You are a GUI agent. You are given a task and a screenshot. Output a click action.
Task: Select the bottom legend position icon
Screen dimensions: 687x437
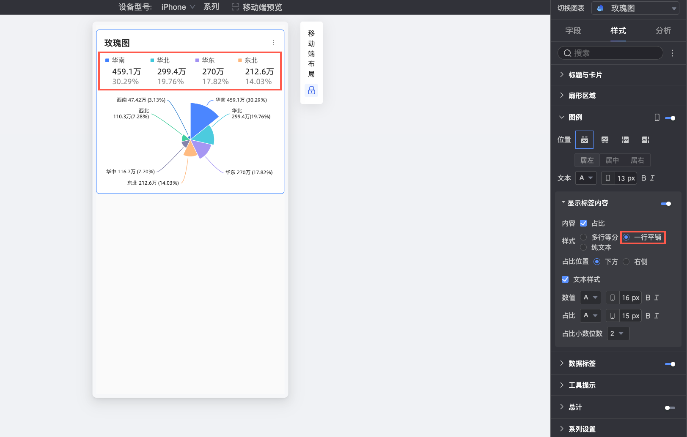coord(605,140)
